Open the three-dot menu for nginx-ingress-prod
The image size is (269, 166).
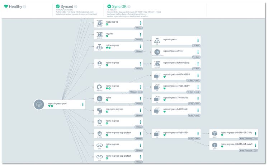click(83, 104)
